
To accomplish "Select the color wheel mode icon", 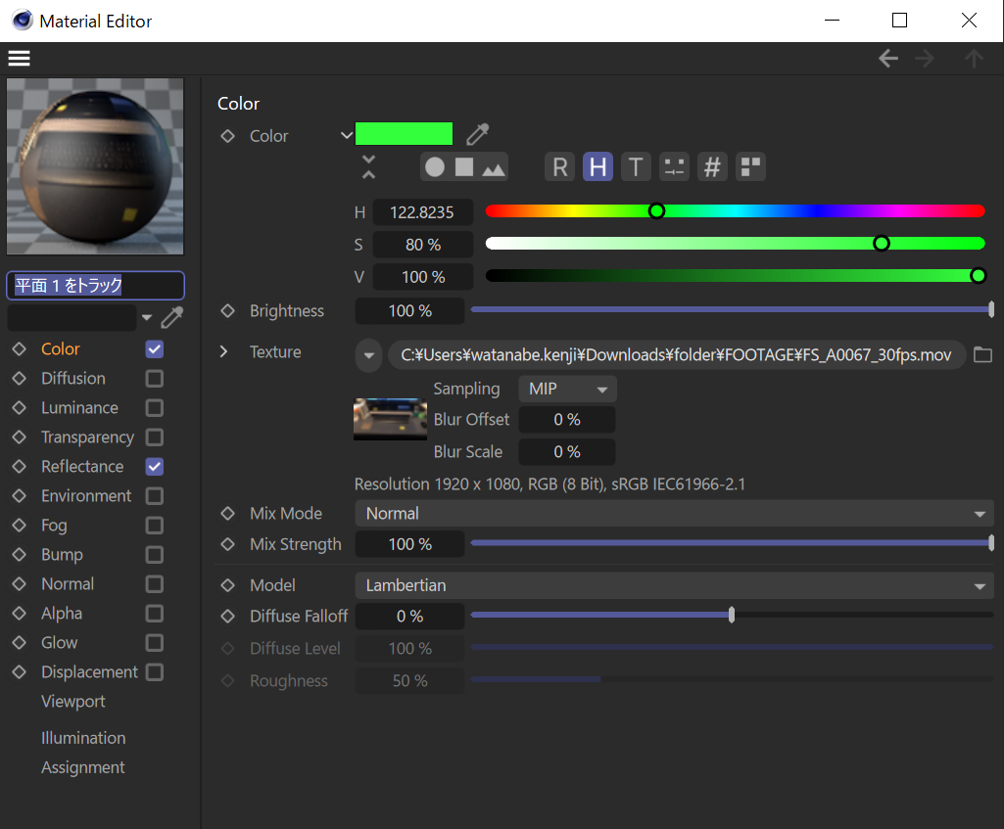I will pyautogui.click(x=435, y=167).
